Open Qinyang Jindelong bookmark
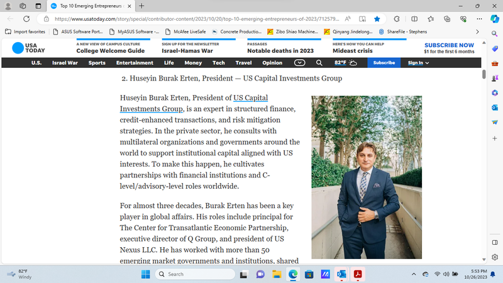 [x=348, y=32]
